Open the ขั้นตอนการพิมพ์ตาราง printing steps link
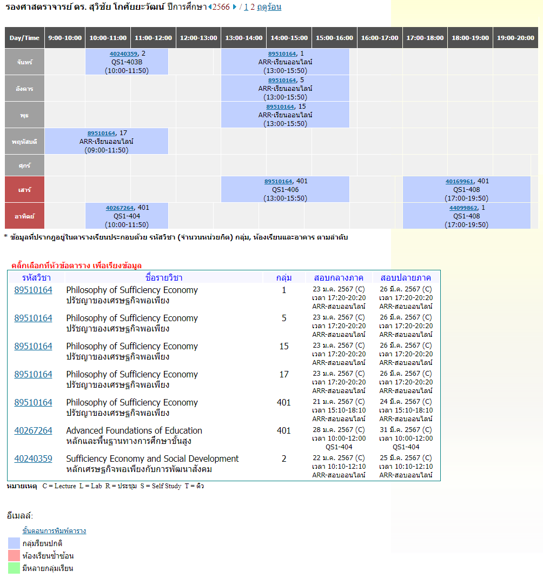 click(x=54, y=530)
